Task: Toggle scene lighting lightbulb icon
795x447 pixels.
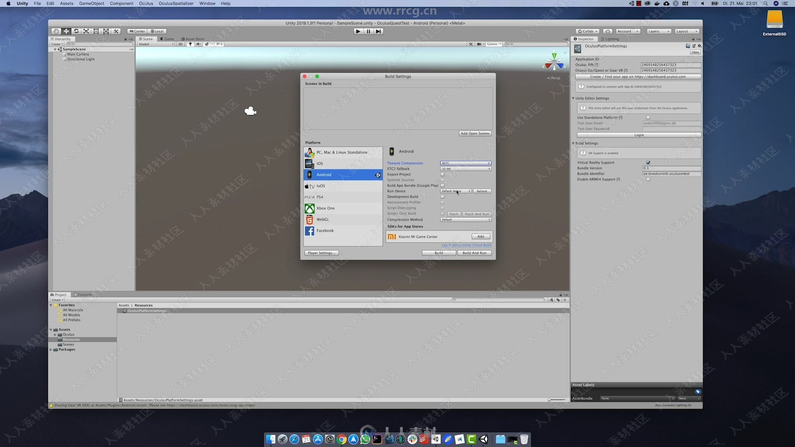Action: click(190, 44)
